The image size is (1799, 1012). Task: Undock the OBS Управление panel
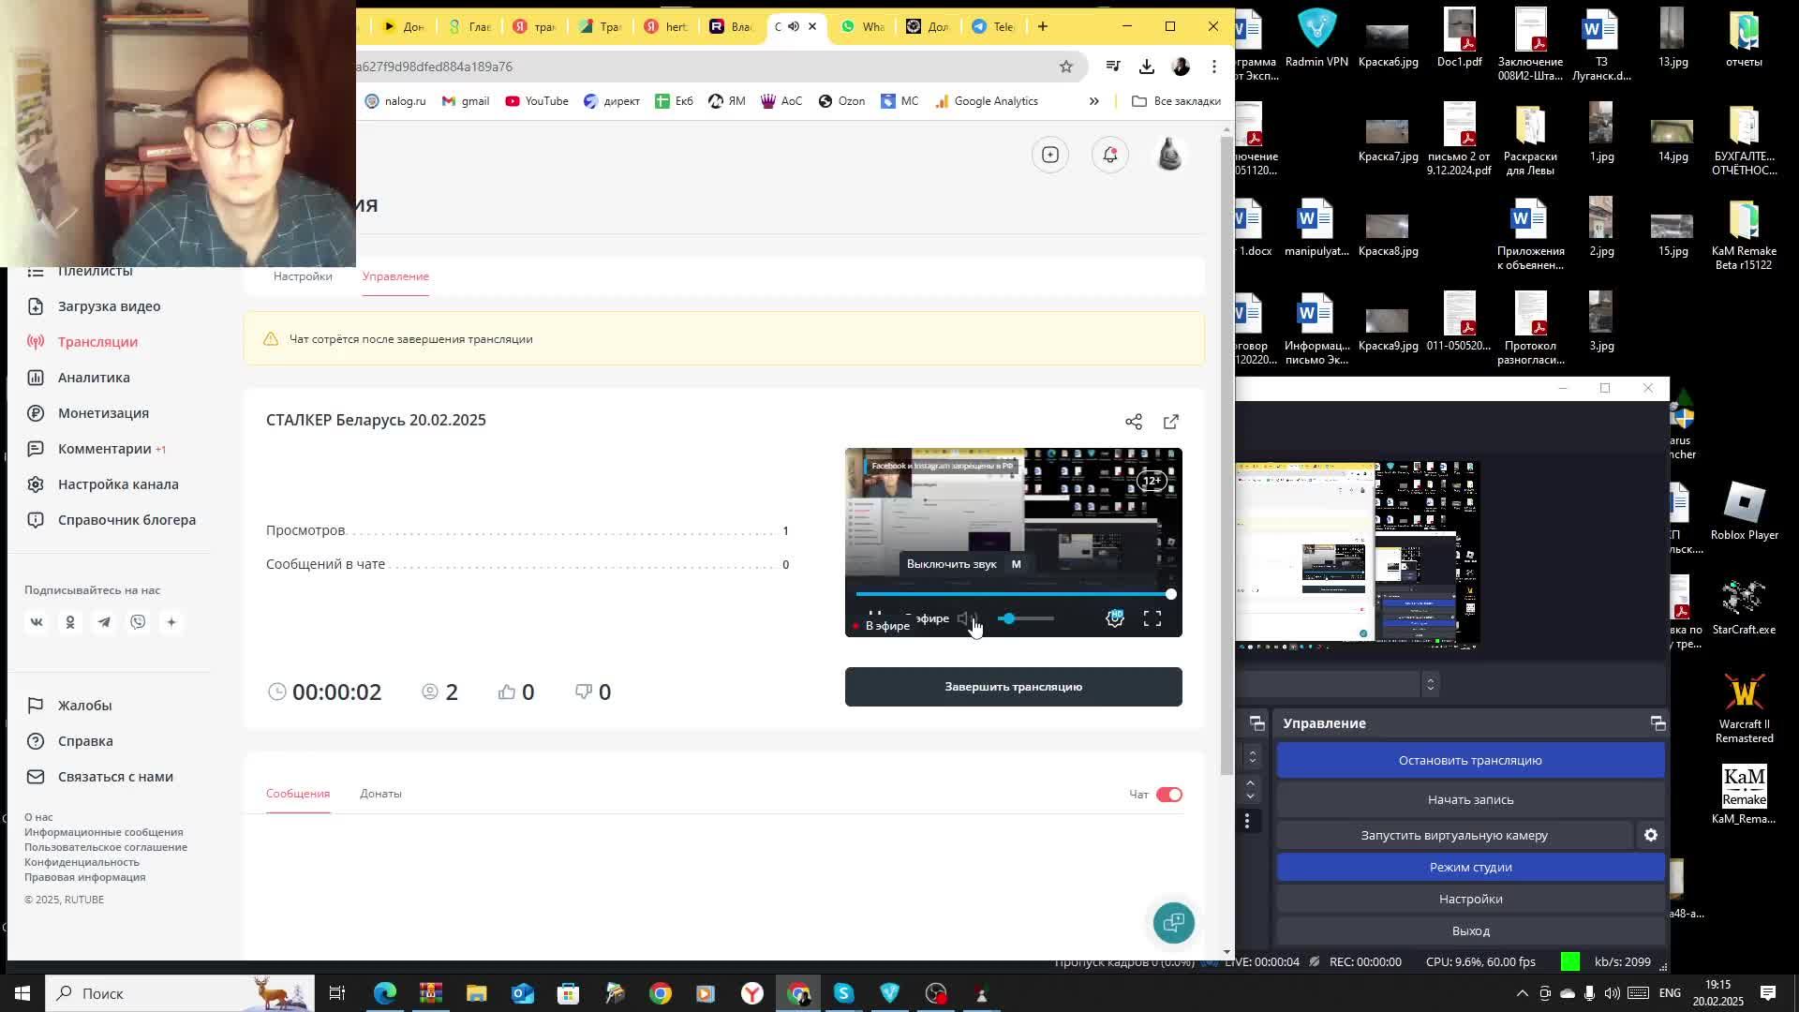[x=1658, y=723]
